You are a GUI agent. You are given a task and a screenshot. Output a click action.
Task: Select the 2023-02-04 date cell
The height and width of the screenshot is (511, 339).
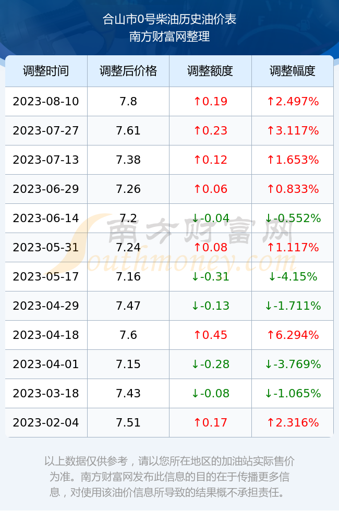click(x=46, y=423)
